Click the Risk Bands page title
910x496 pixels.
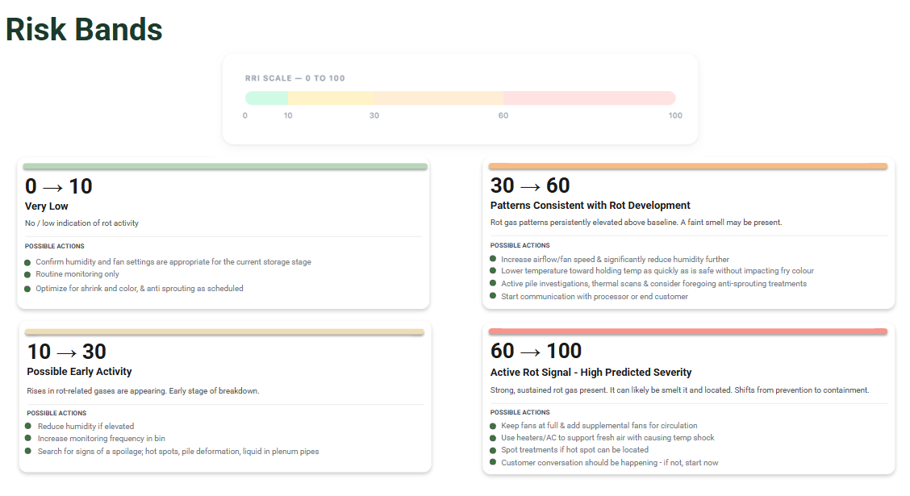coord(84,30)
